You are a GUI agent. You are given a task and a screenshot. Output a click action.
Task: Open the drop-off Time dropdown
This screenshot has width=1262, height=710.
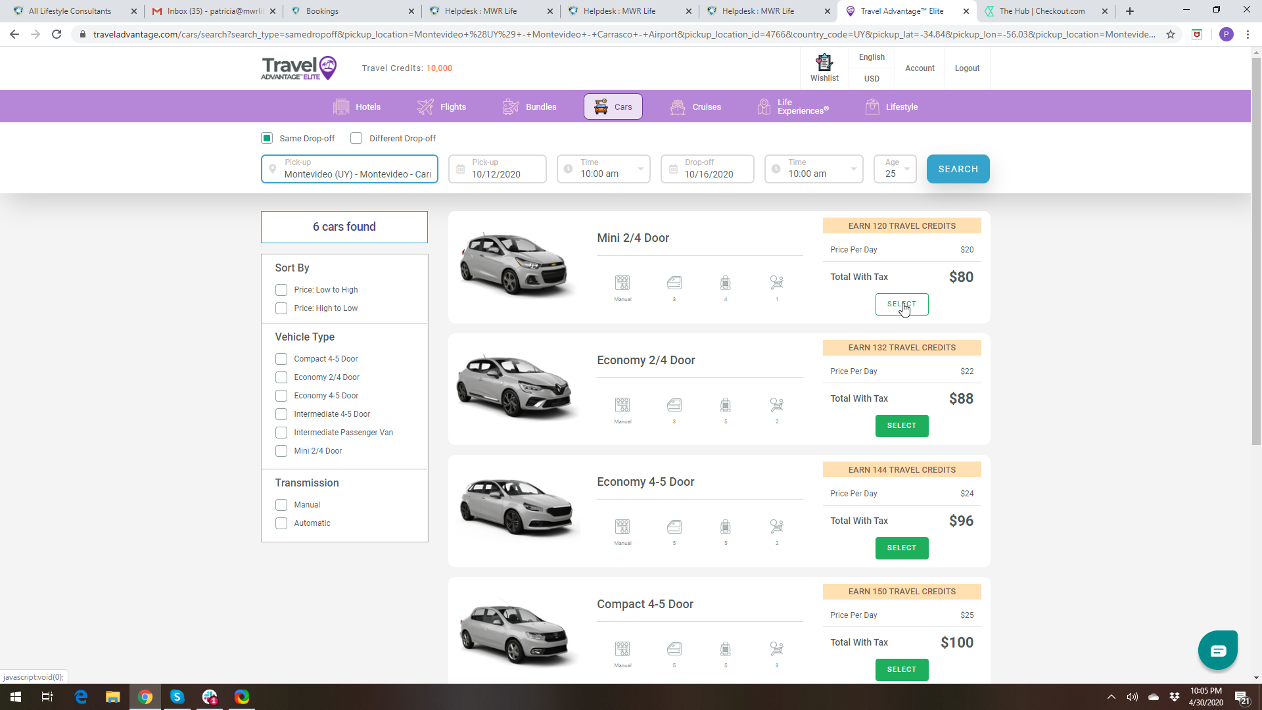814,169
